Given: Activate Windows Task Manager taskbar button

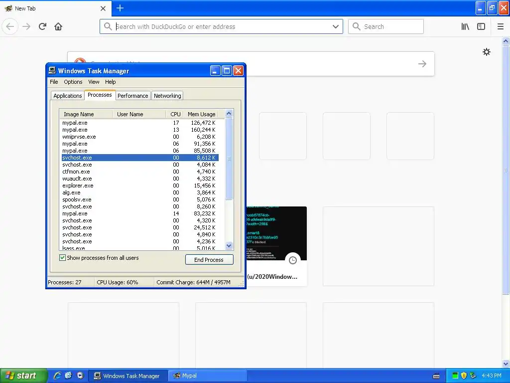Looking at the screenshot, I should click(x=128, y=376).
